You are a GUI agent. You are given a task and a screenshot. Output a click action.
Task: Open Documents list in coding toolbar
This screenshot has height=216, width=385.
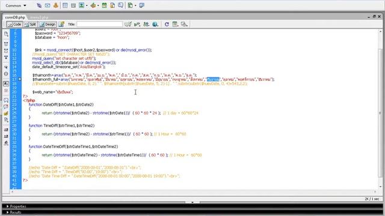pos(6,34)
